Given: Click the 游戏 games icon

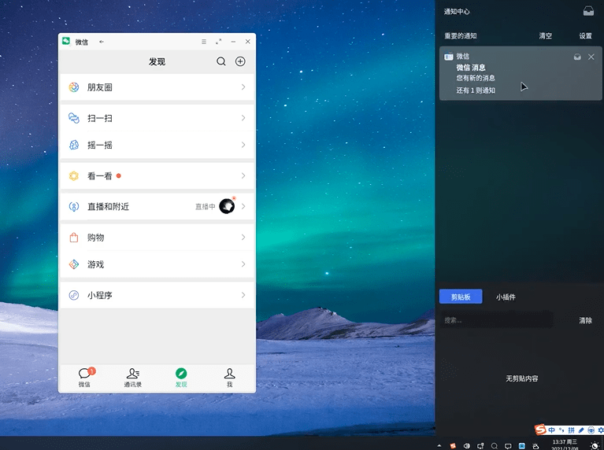Looking at the screenshot, I should [x=73, y=264].
